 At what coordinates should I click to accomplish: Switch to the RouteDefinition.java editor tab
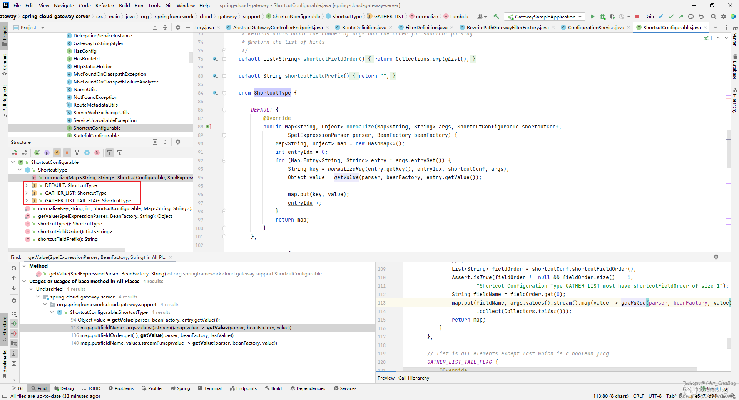364,27
